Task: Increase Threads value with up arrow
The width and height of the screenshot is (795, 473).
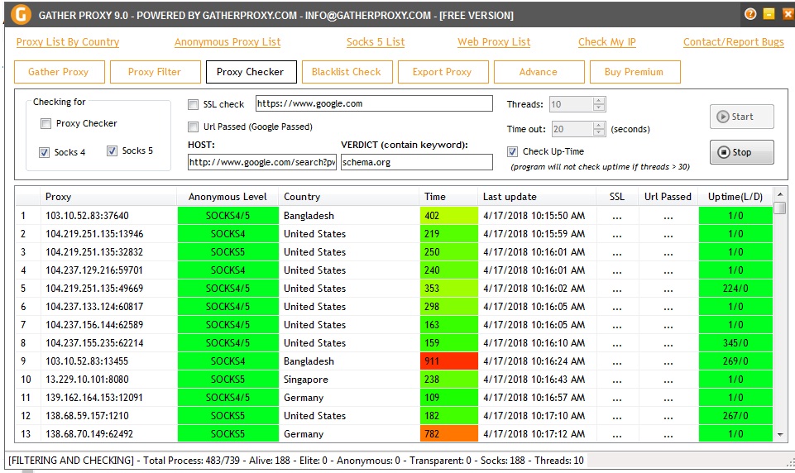Action: click(599, 100)
